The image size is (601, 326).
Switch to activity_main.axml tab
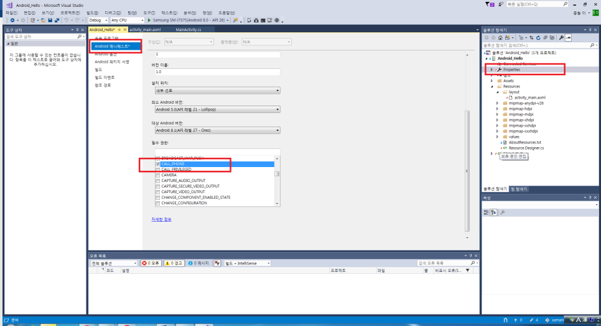(145, 29)
